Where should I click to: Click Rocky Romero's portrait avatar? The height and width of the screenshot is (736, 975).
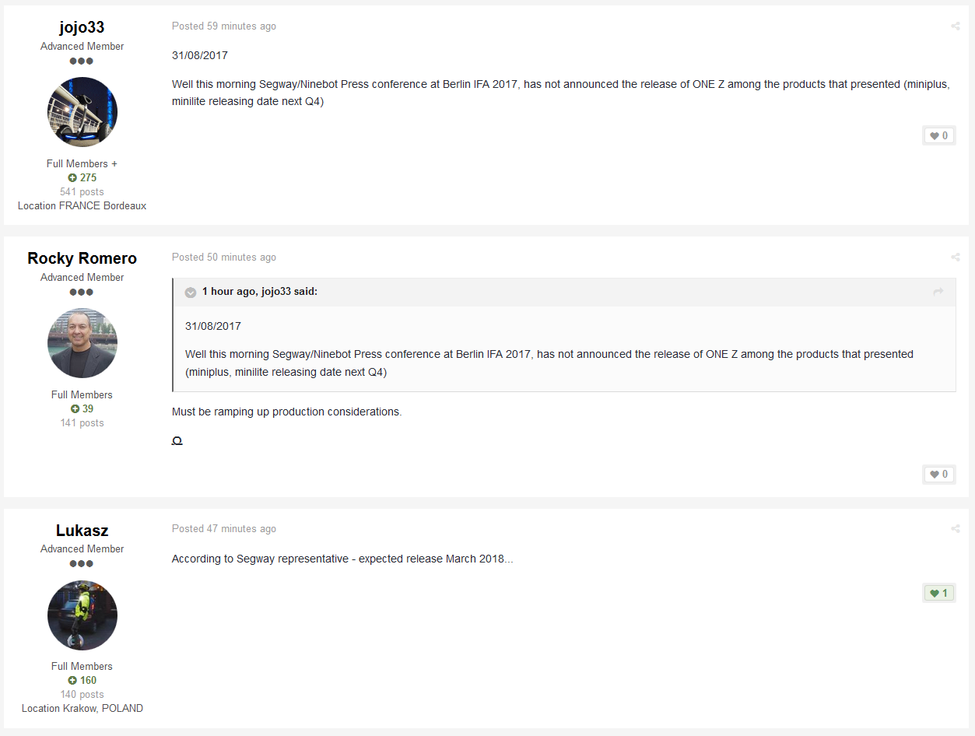point(82,343)
